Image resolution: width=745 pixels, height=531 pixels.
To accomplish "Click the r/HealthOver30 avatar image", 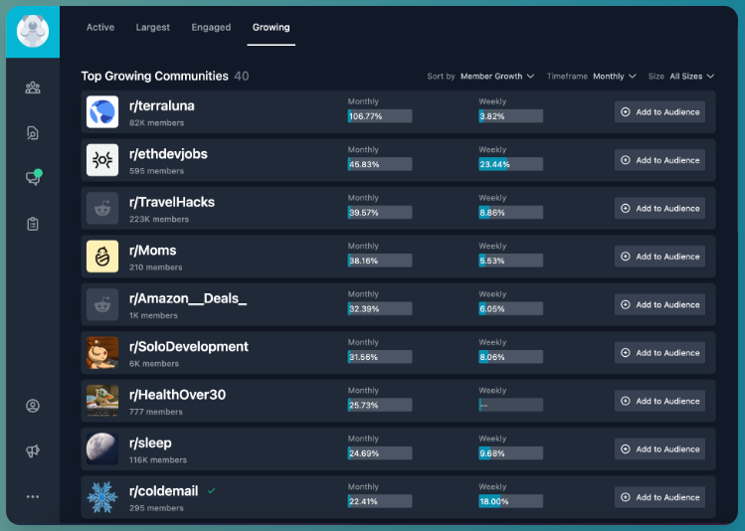I will tap(102, 401).
